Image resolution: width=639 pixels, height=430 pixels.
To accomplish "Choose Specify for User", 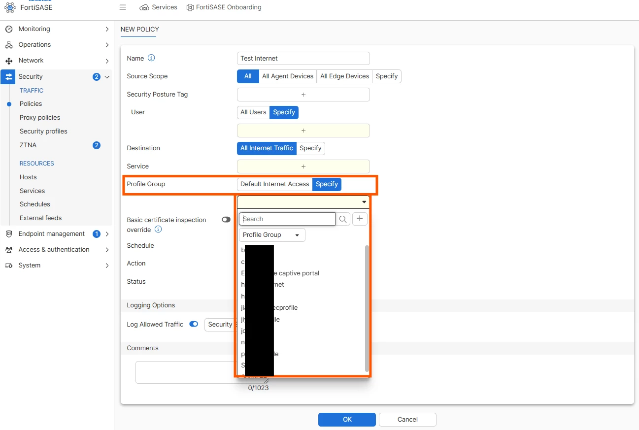I will 284,112.
